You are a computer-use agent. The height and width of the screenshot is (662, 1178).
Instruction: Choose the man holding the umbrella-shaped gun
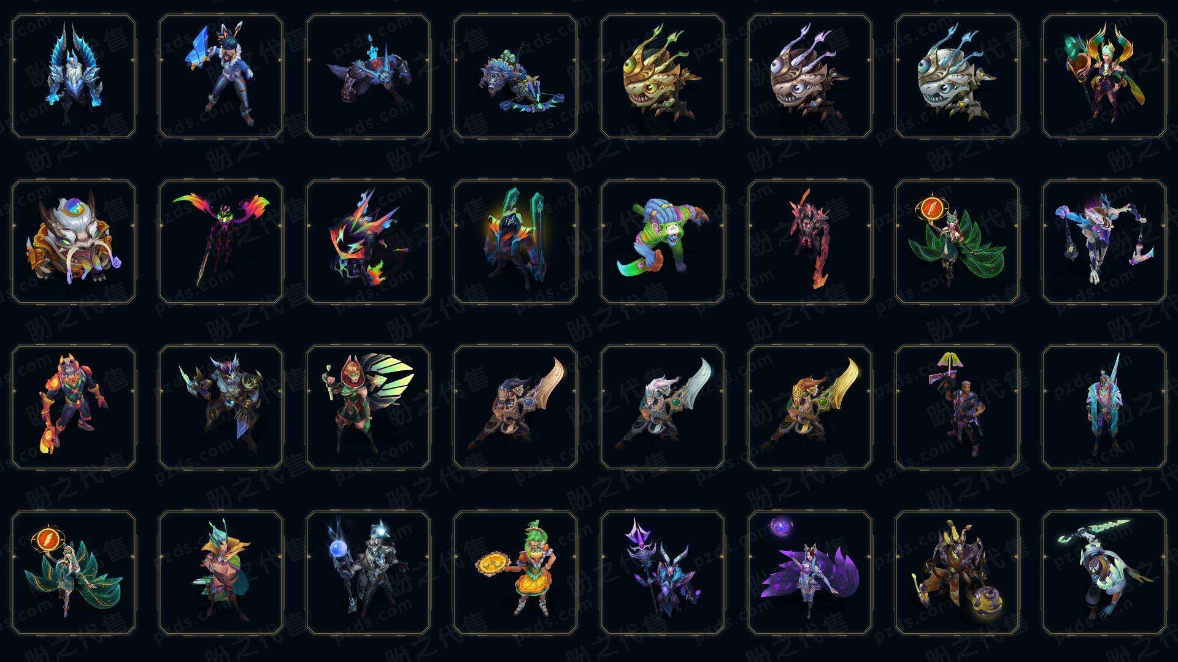coord(957,407)
